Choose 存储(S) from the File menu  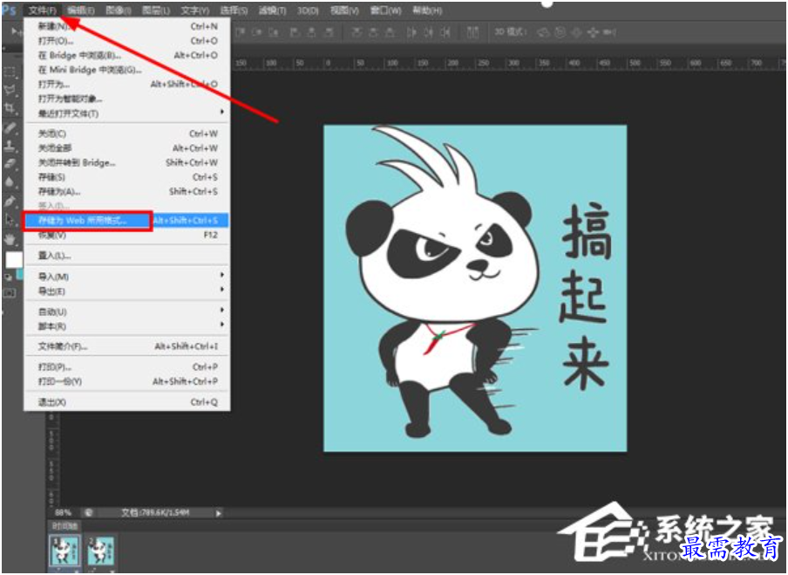tap(126, 177)
